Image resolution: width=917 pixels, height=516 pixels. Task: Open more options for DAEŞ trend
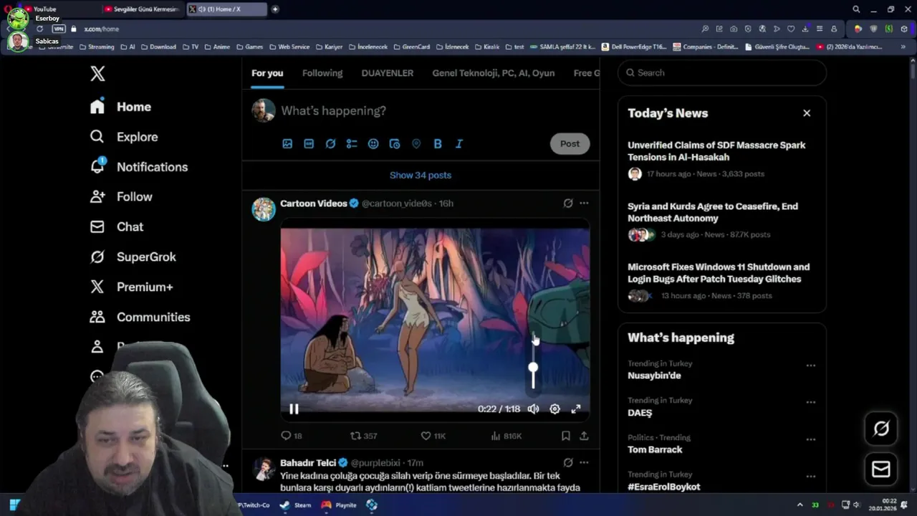click(811, 402)
